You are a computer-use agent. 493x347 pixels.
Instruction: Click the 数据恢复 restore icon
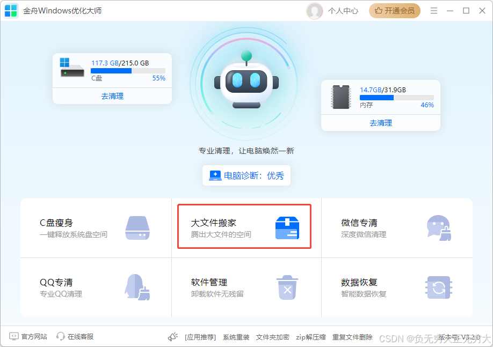point(439,287)
